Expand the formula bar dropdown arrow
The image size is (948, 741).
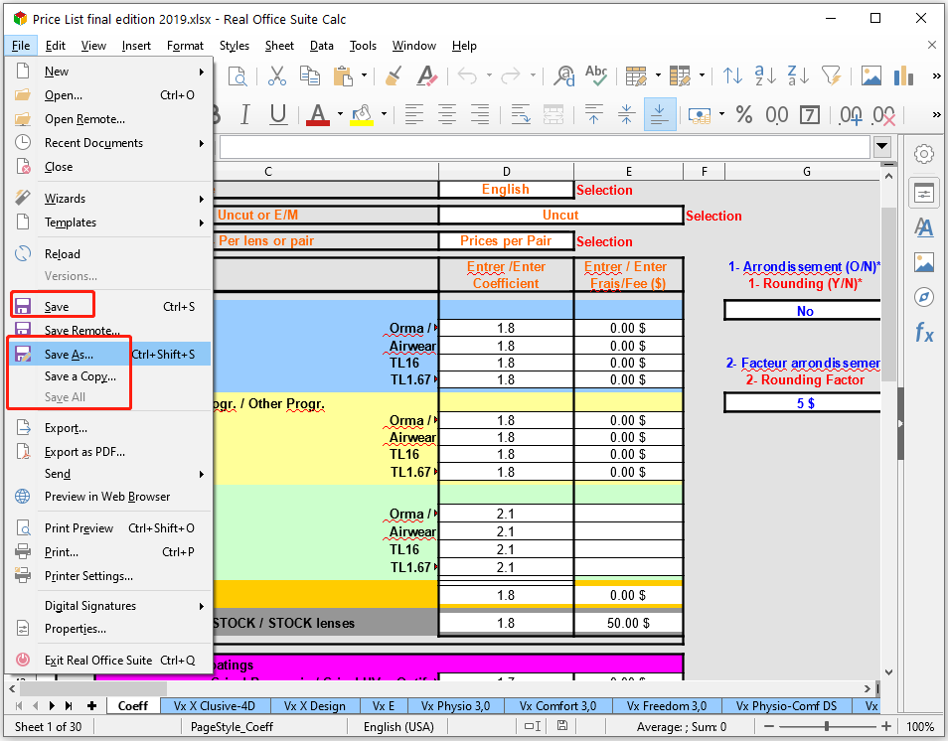click(x=882, y=147)
